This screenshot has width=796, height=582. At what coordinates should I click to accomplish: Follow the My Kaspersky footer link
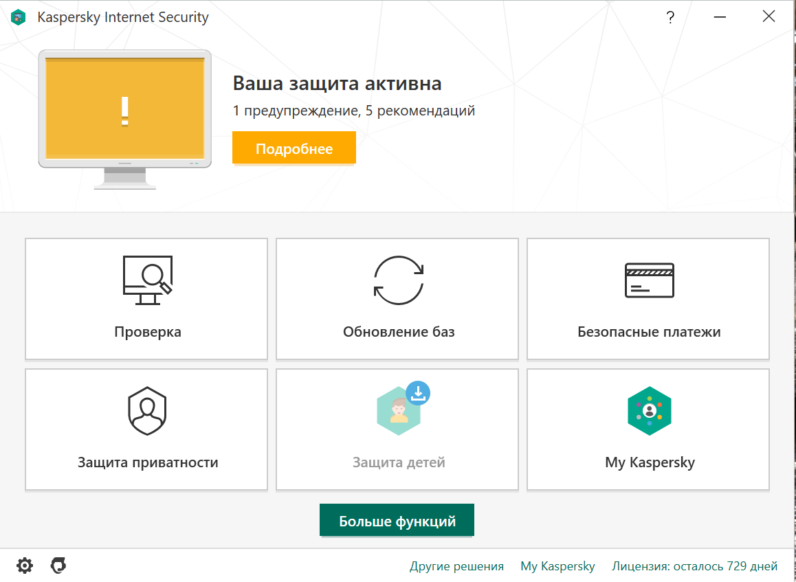click(557, 566)
